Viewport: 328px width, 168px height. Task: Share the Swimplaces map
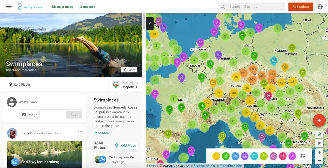point(129,70)
